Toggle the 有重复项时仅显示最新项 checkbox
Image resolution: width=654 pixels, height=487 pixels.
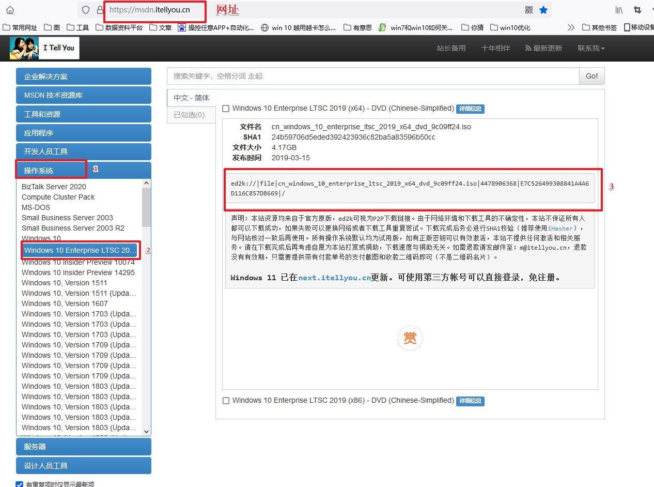[19, 484]
